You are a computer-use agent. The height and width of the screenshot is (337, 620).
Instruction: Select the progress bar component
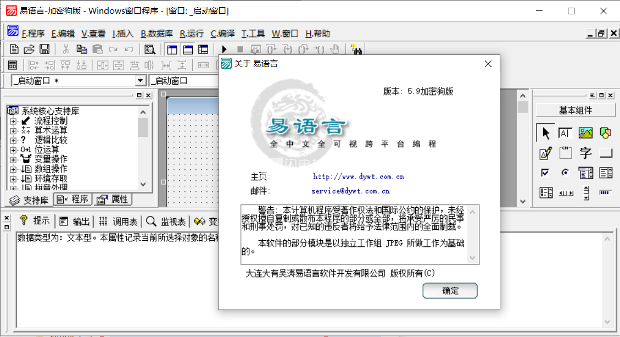pyautogui.click(x=605, y=193)
